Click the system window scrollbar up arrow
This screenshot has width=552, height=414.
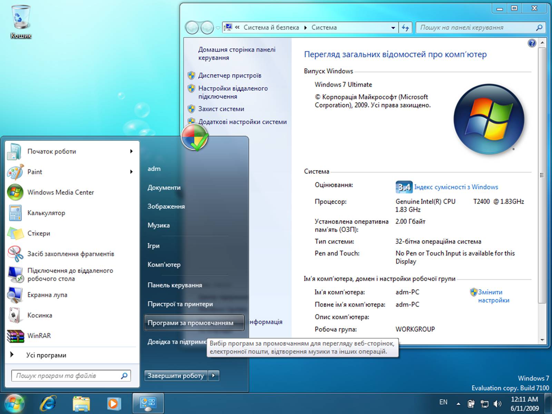click(542, 43)
